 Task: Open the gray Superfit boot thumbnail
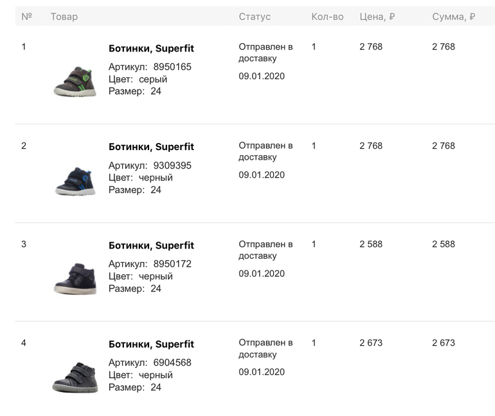[75, 81]
